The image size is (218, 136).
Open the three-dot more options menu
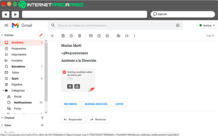click(134, 36)
